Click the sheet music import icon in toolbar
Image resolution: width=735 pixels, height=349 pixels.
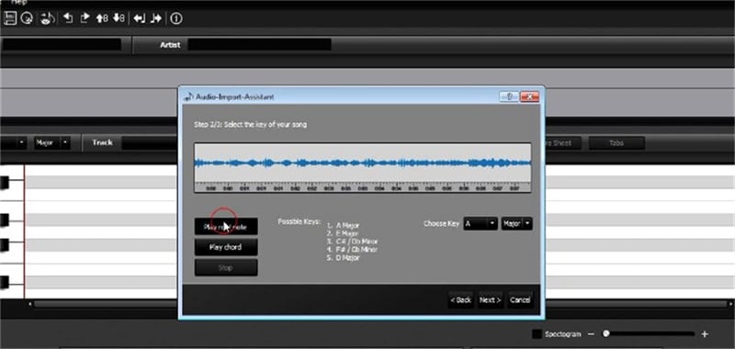[x=10, y=18]
